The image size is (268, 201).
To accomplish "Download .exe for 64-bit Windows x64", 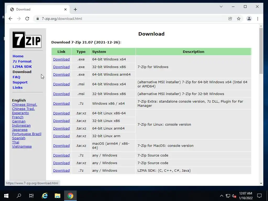I will (x=61, y=59).
